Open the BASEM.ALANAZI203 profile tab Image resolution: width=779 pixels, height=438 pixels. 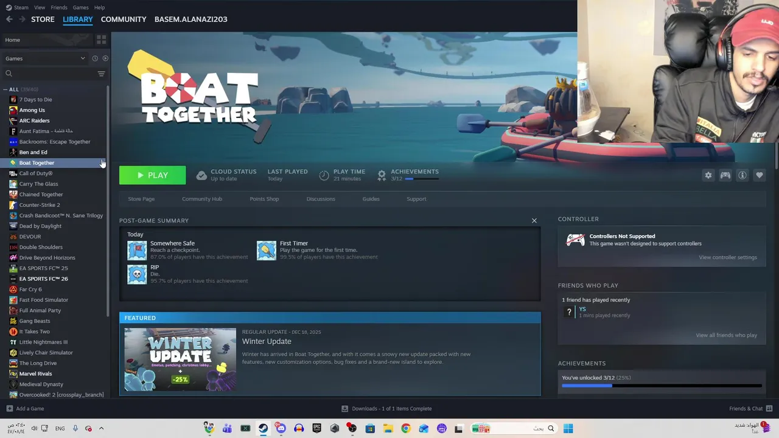pos(190,19)
